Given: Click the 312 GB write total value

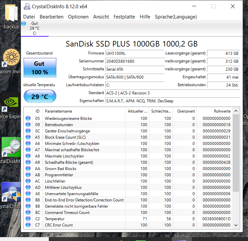Looking at the screenshot, I should (x=224, y=61).
